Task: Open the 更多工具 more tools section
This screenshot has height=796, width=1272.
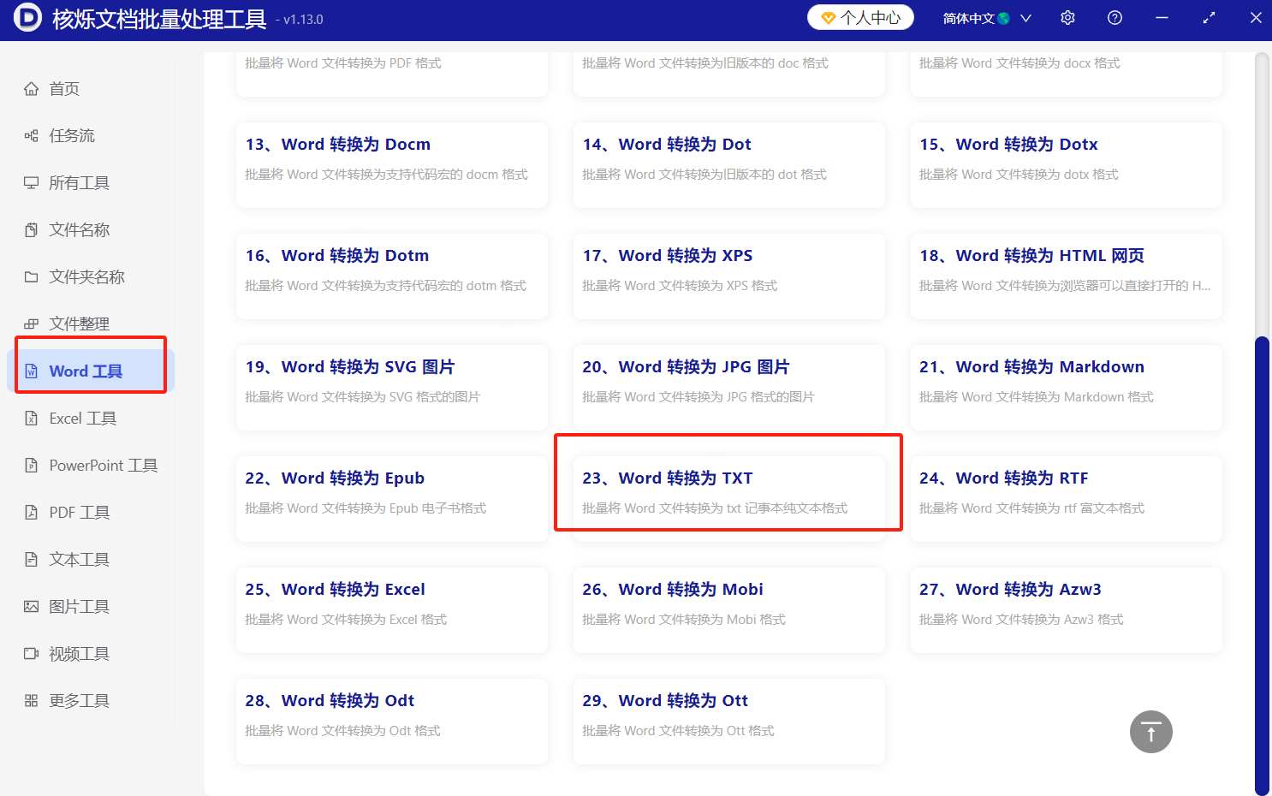Action: tap(77, 700)
